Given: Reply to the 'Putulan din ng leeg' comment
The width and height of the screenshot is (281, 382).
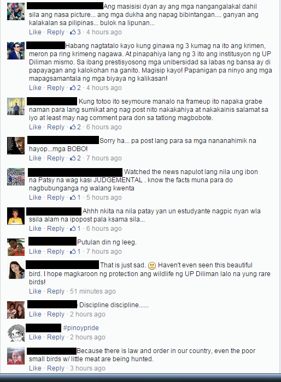Looking at the screenshot, I should pos(56,252).
